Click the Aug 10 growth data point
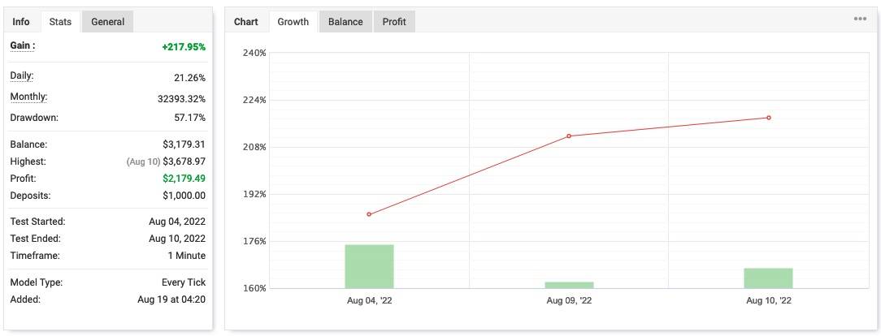 769,118
